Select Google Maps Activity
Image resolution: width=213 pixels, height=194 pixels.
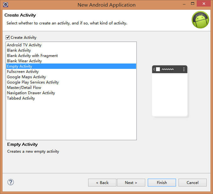point(71,77)
